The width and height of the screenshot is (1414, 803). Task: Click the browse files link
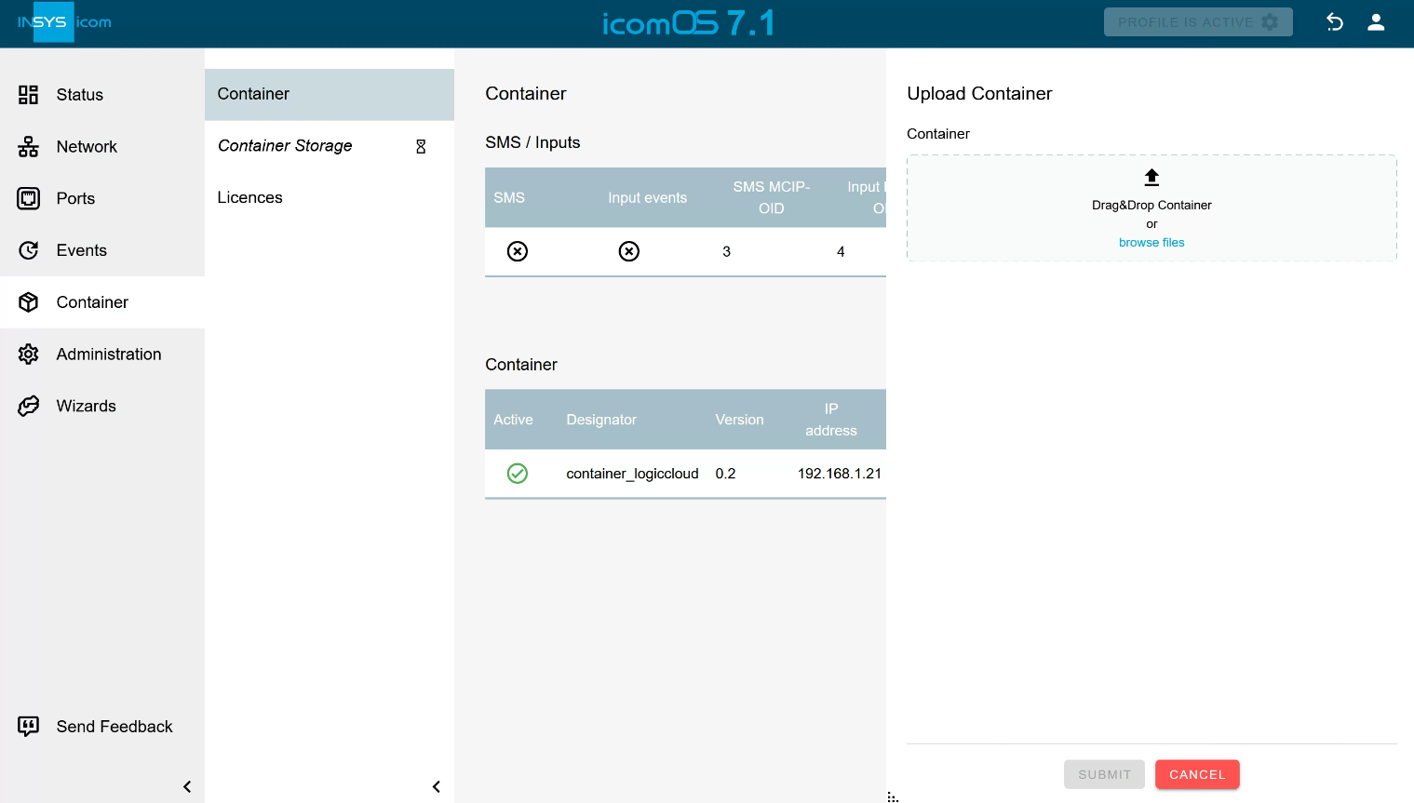coord(1151,243)
